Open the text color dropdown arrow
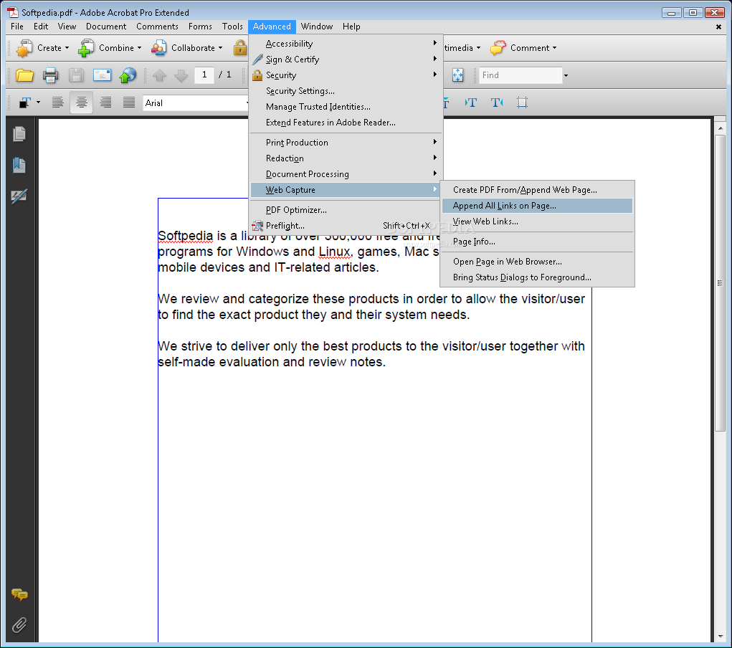Image resolution: width=732 pixels, height=648 pixels. 38,103
